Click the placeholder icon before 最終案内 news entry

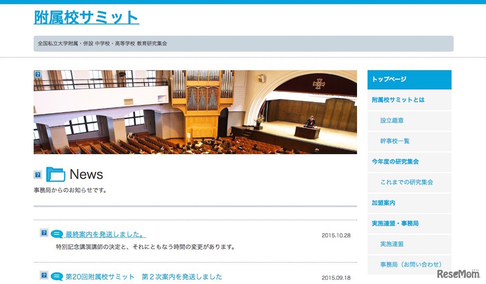(44, 233)
